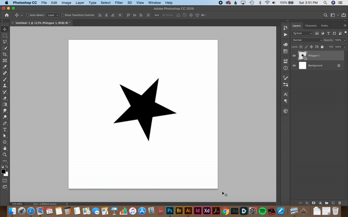The height and width of the screenshot is (217, 348).
Task: Click the foreground color swatch
Action: point(3,171)
